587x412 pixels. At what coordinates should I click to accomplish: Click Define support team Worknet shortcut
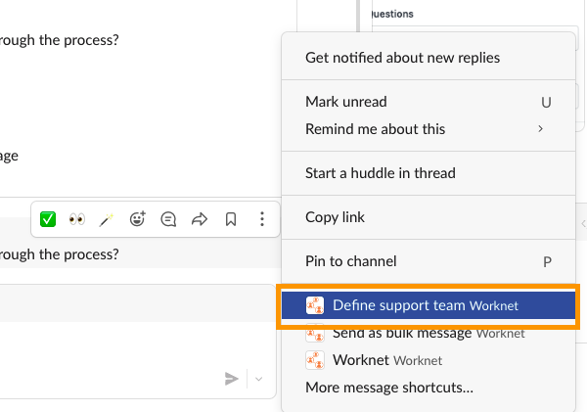(429, 305)
